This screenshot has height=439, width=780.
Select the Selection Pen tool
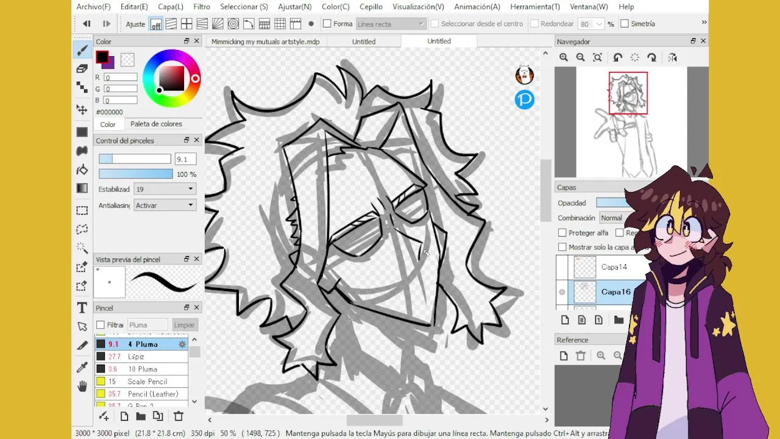(x=82, y=267)
